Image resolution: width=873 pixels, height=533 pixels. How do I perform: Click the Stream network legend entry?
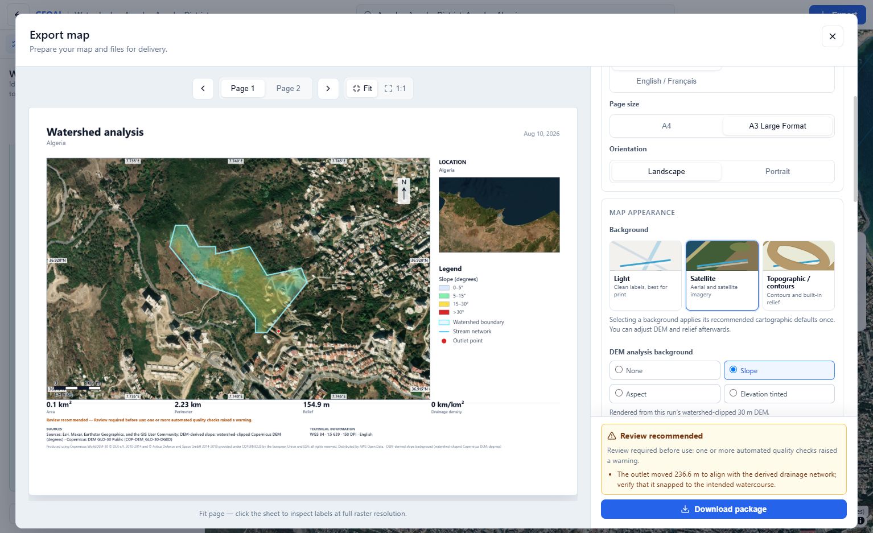pyautogui.click(x=465, y=332)
